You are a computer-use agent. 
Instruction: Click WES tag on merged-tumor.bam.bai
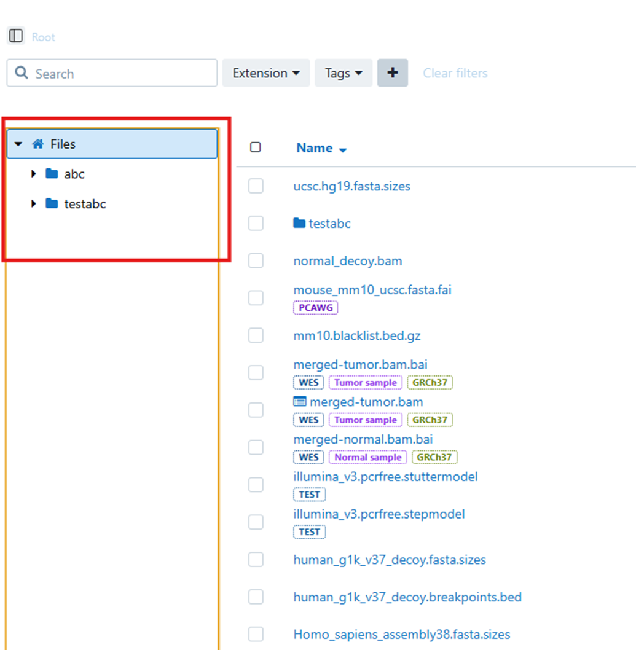tap(308, 382)
